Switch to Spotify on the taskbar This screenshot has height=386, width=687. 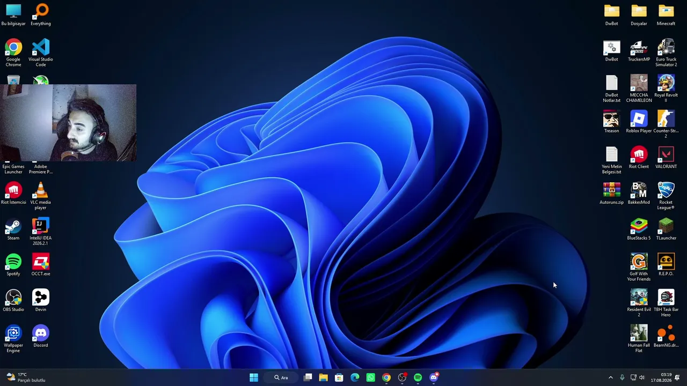pos(418,377)
